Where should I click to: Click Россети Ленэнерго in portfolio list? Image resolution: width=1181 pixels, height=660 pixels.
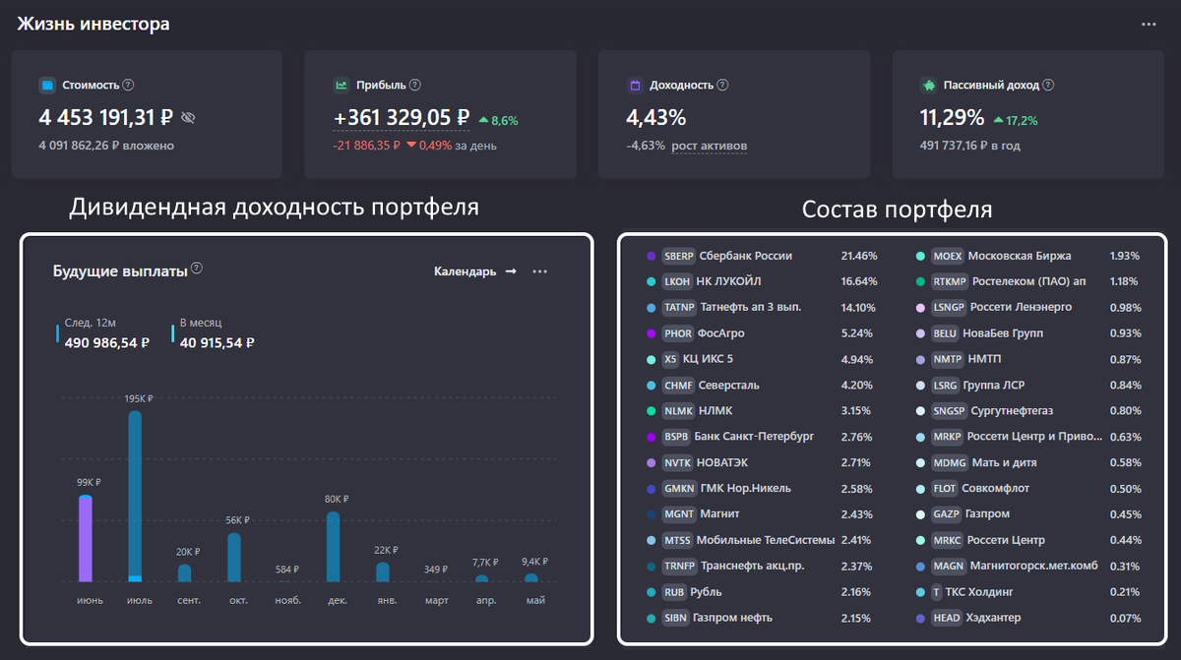(1024, 307)
